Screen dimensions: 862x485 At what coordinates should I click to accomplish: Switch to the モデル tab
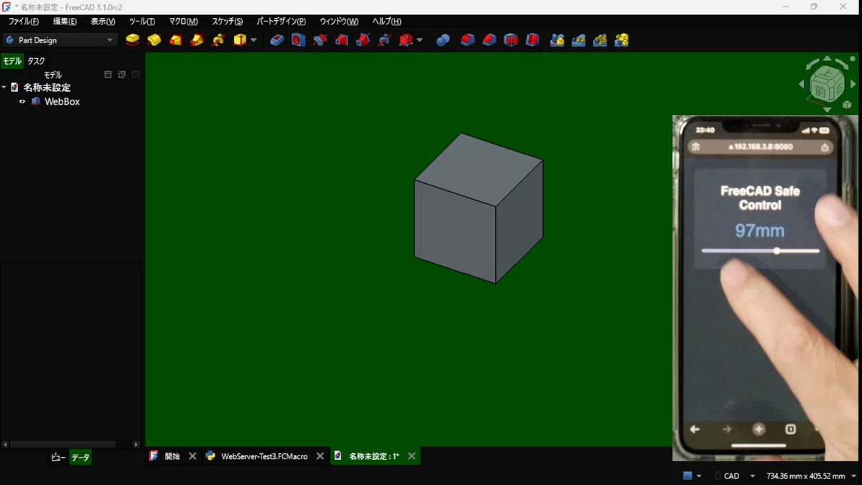click(12, 61)
